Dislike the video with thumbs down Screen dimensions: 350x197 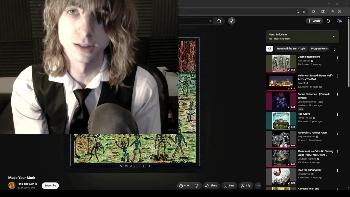[197, 186]
